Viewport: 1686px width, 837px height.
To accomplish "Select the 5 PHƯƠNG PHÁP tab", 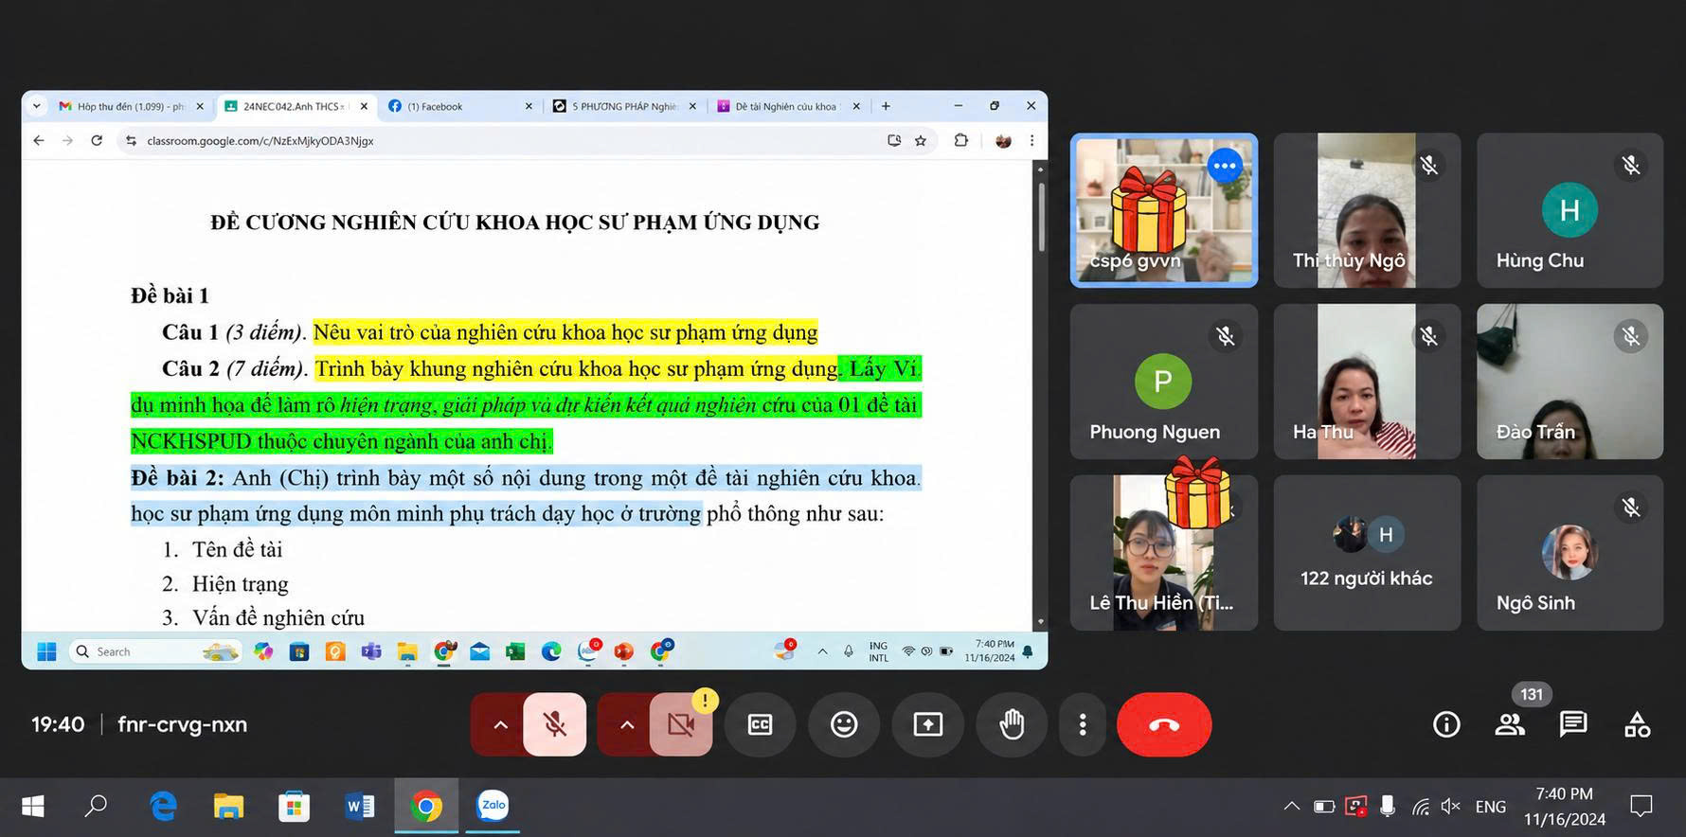I will tap(625, 106).
